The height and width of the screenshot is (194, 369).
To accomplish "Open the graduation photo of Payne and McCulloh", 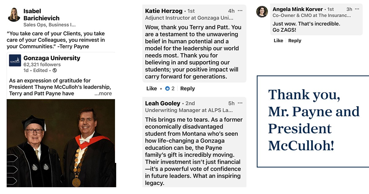I will tap(61, 143).
